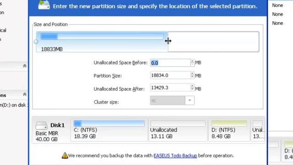Screen dimensions: 293x165
Task: Decrease Unallocated Space Before with down arrow
Action: pos(192,65)
